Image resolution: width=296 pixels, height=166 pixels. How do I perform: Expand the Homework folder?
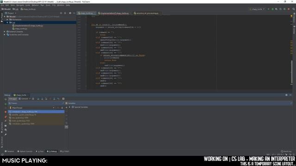coord(7,19)
